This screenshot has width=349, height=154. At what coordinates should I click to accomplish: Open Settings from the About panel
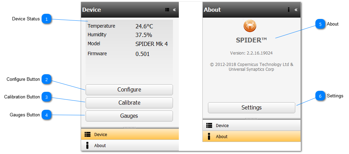251,108
